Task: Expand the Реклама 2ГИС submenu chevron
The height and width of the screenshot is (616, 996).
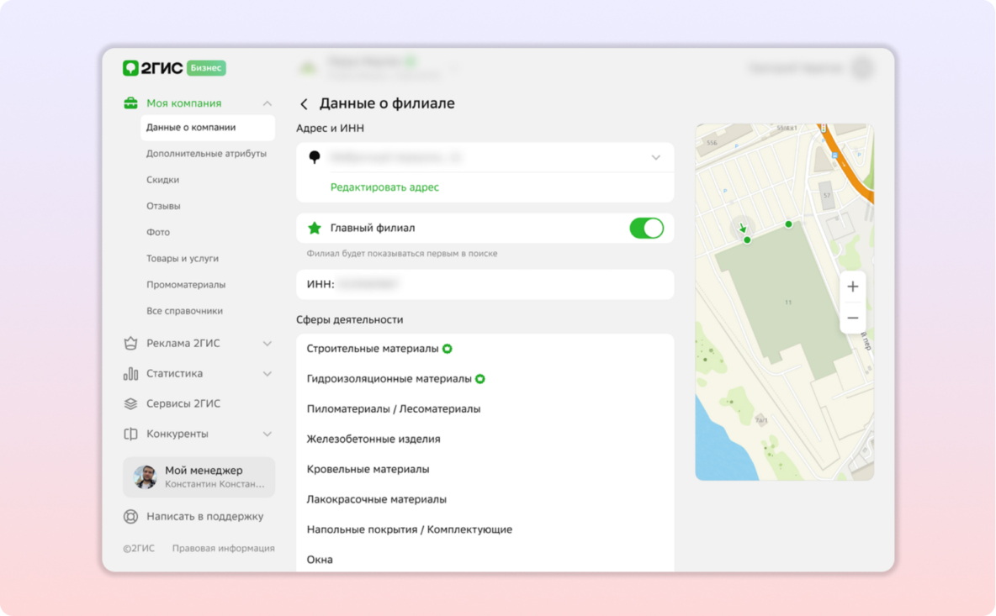Action: point(267,343)
